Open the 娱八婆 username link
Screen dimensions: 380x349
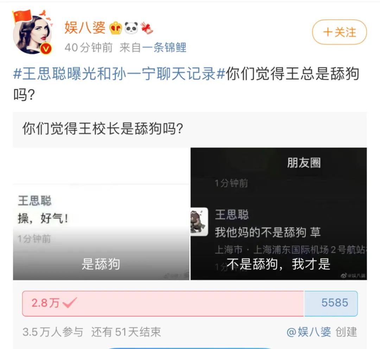(85, 28)
